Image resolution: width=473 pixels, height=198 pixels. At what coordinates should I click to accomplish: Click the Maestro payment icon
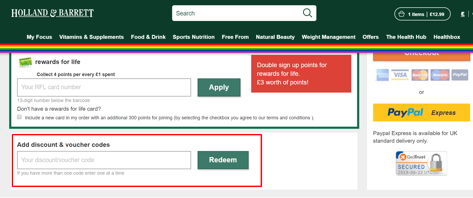[x=440, y=75]
